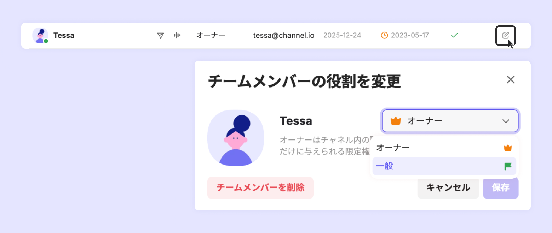Screen dimensions: 552x233
Task: Open the オーナー role dropdown
Action: (450, 121)
